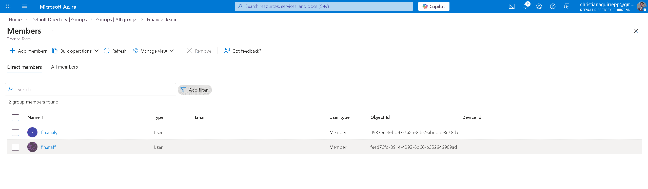Open the Cloud Shell icon

[512, 6]
